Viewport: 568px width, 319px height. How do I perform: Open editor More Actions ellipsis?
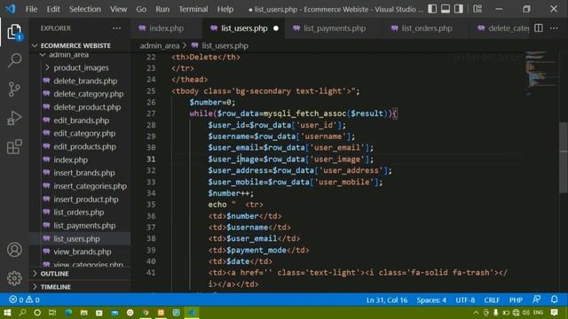point(554,28)
